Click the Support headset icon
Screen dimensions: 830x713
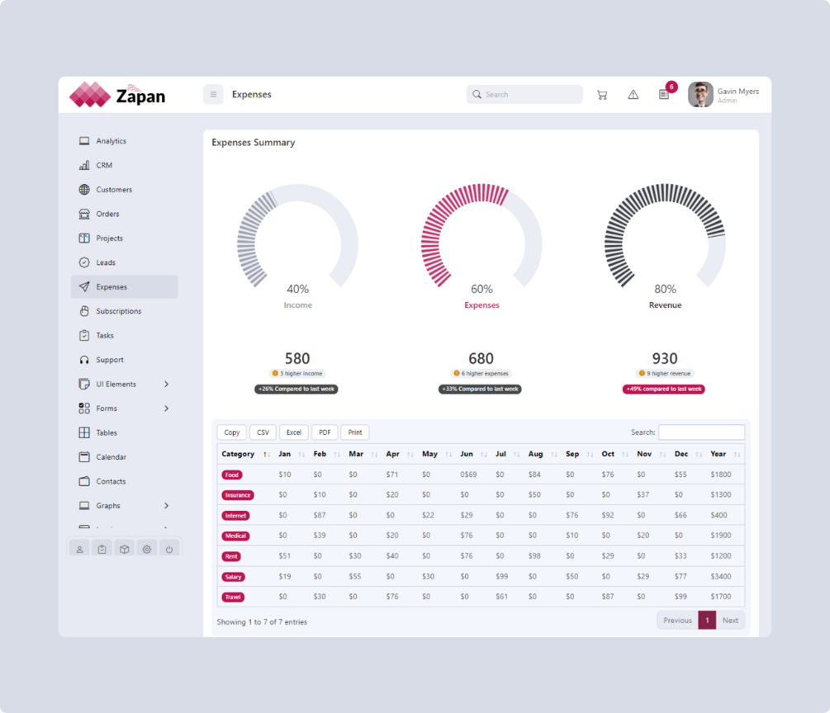pos(84,360)
